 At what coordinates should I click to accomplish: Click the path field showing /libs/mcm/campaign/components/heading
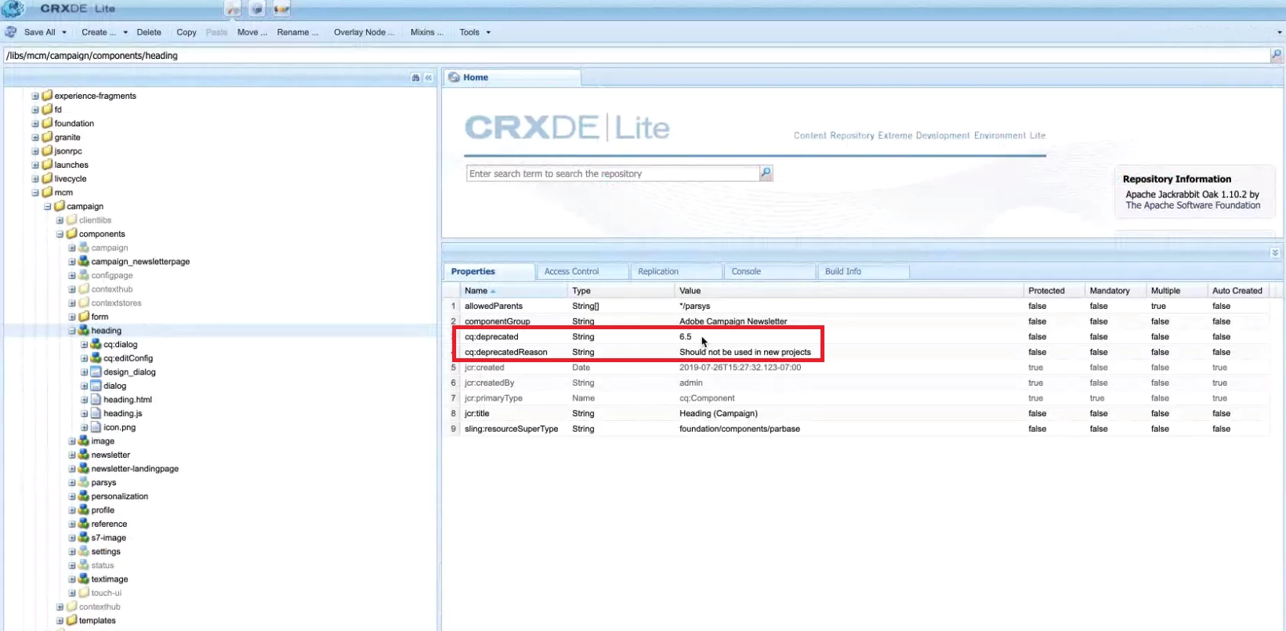point(636,56)
